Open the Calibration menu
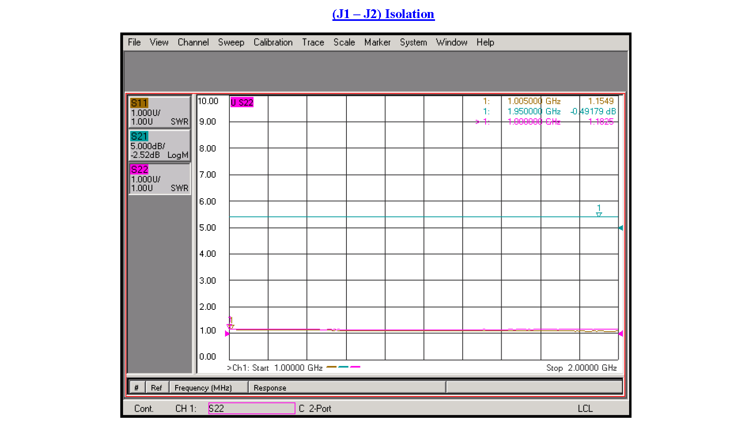The height and width of the screenshot is (425, 747). 273,42
